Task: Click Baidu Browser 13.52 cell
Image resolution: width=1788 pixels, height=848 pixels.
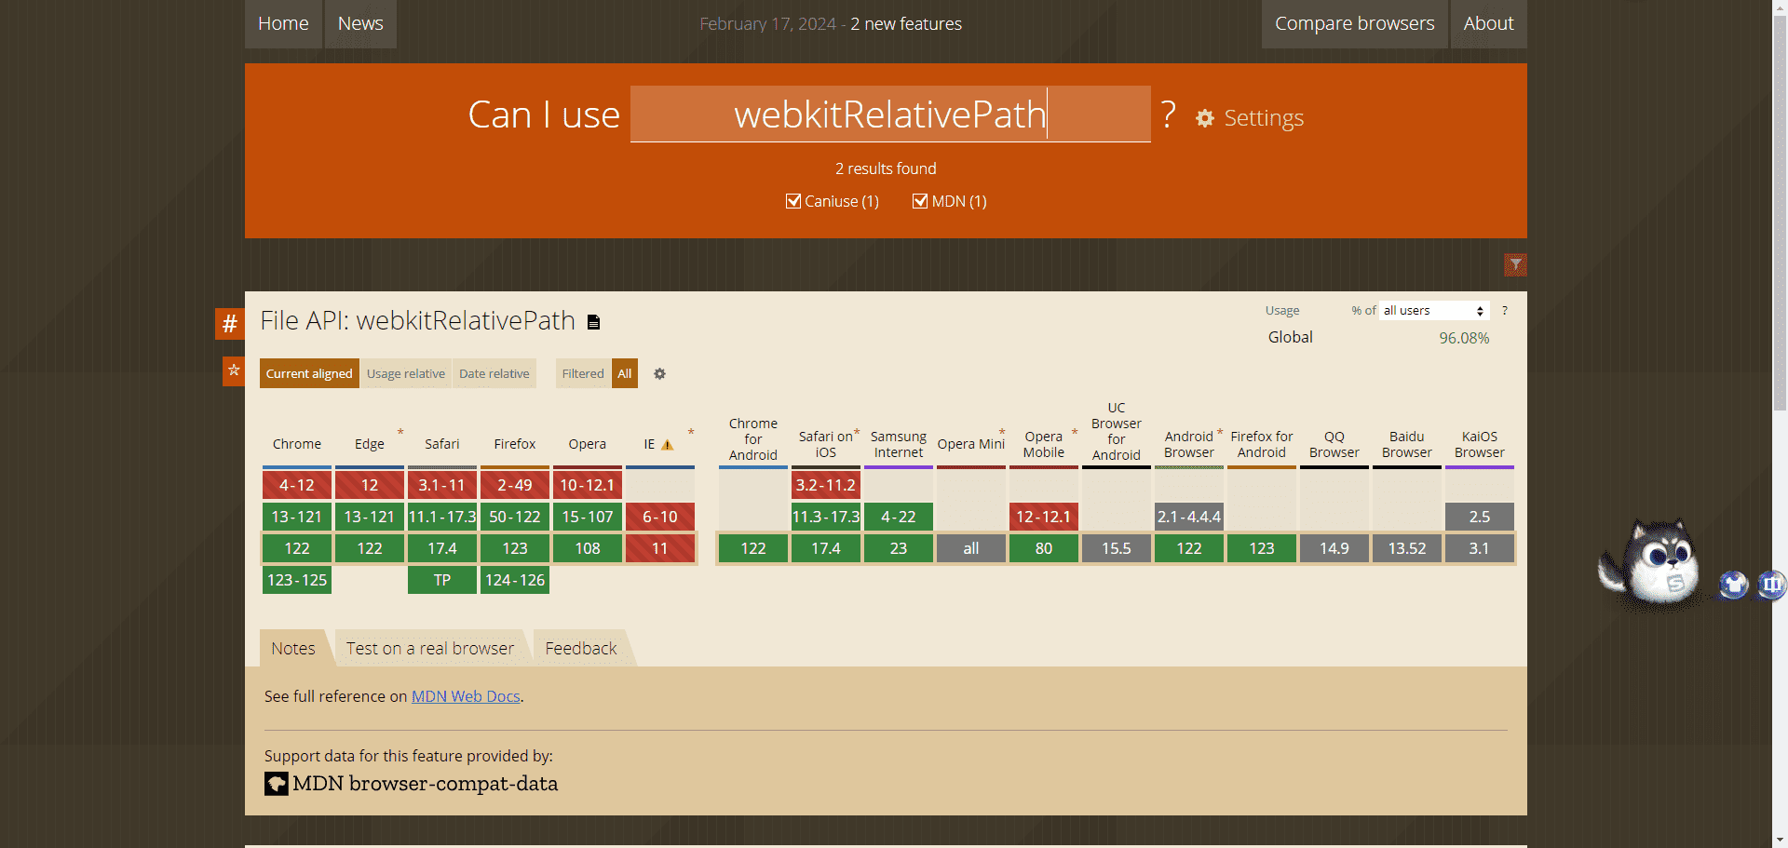Action: pyautogui.click(x=1407, y=548)
